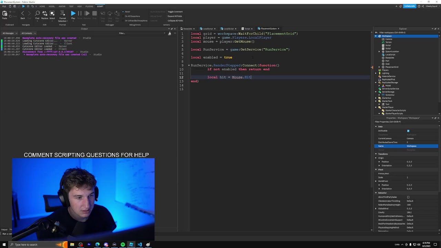441x248 pixels.
Task: Open Format Selection tool
Action: [62, 15]
